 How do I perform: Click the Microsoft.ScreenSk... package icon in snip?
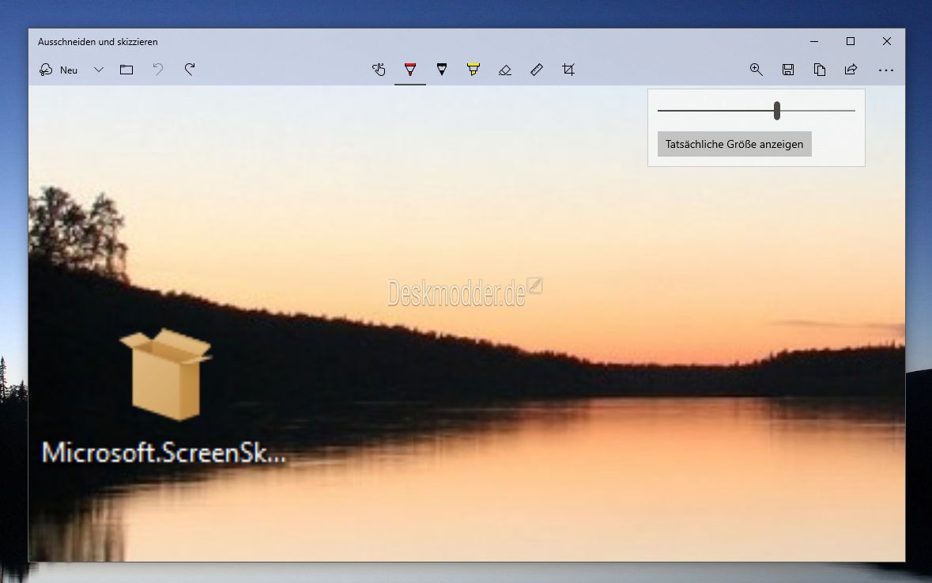(166, 374)
